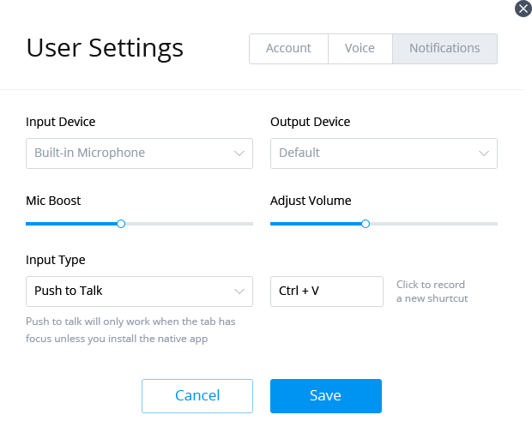Open the Voice tab
This screenshot has height=439, width=532.
tap(360, 49)
